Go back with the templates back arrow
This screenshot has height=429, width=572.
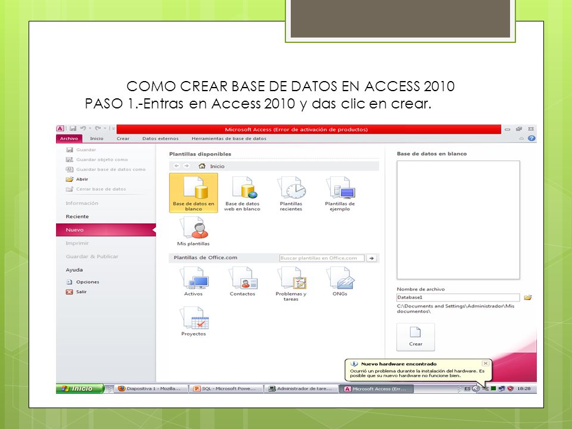pos(176,166)
